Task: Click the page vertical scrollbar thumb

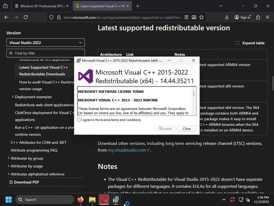Action: [x=273, y=83]
